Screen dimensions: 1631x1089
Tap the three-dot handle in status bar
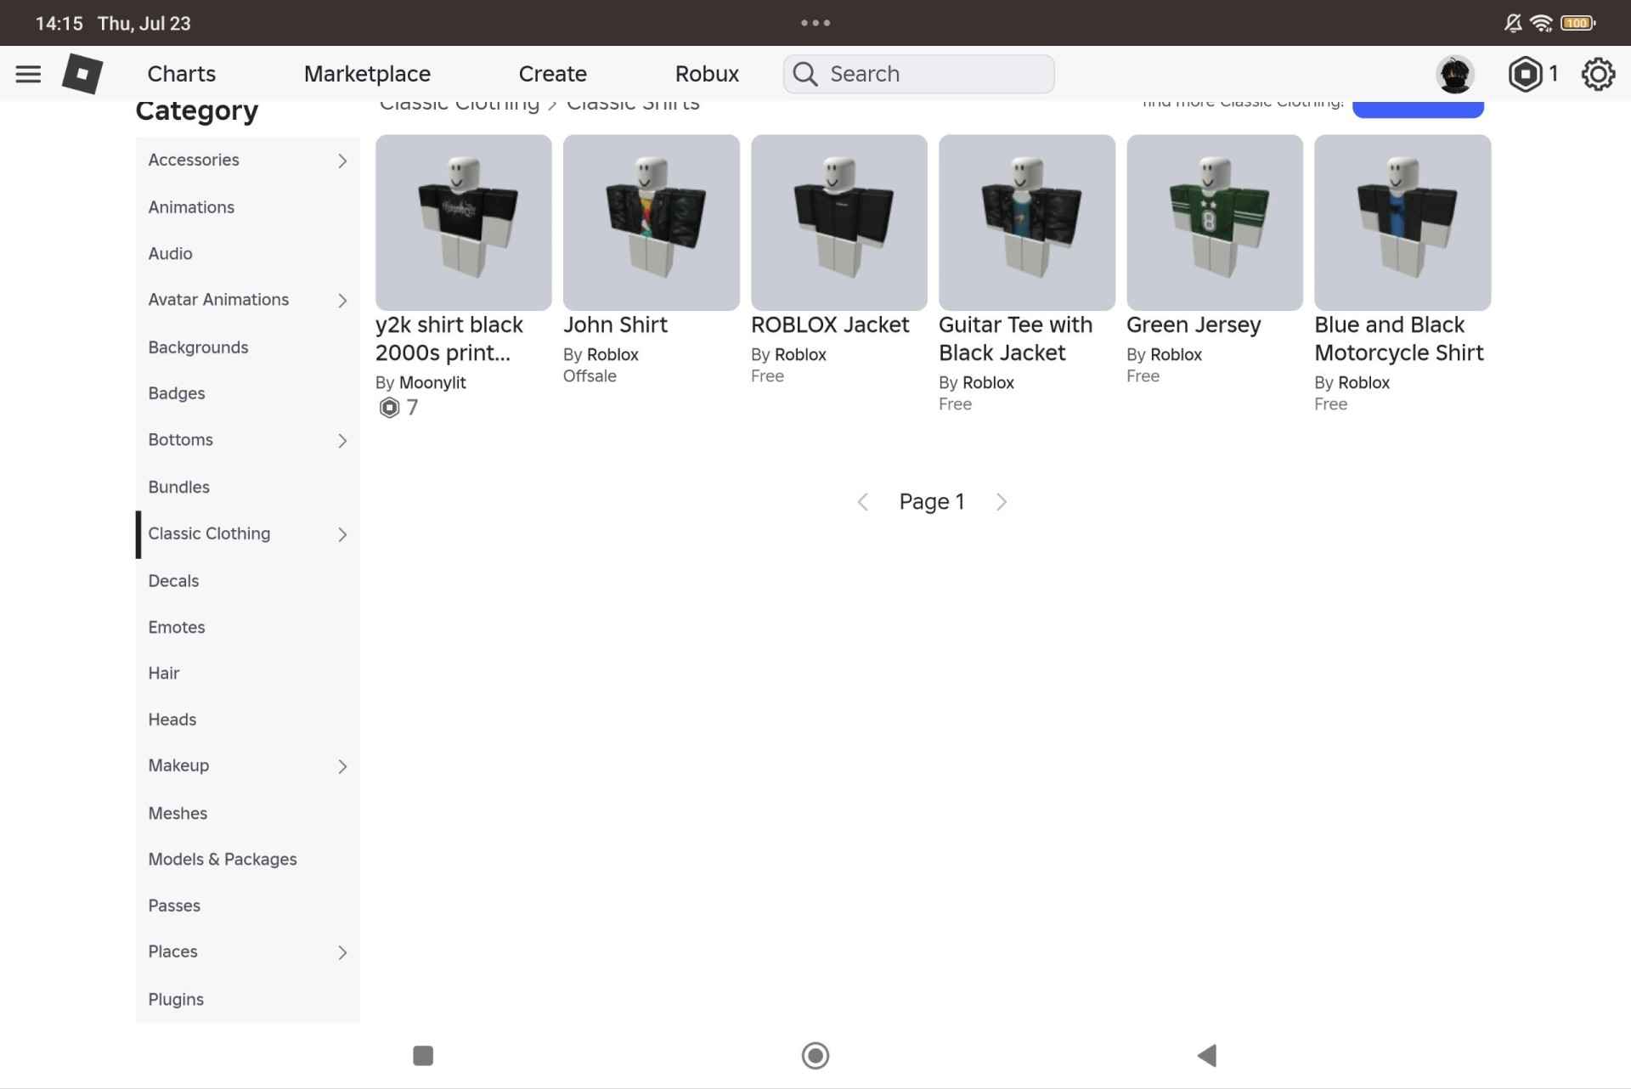[x=815, y=23]
